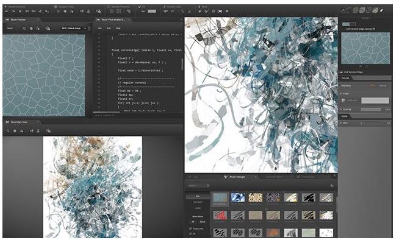399x240 pixels.
Task: Select the red brush thumbnail in second row
Action: tap(220, 215)
